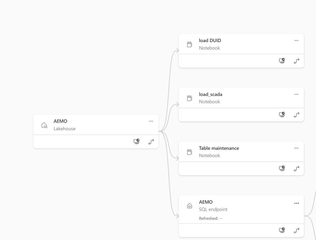This screenshot has width=316, height=240.
Task: Show impact analysis for load_scada
Action: pyautogui.click(x=282, y=114)
